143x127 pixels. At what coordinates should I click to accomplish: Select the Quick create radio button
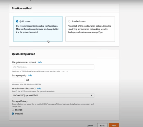(17, 21)
